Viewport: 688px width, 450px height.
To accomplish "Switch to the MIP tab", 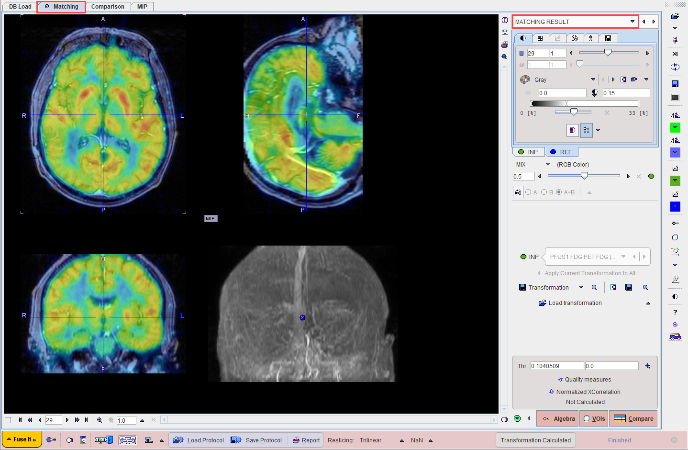I will coord(142,7).
